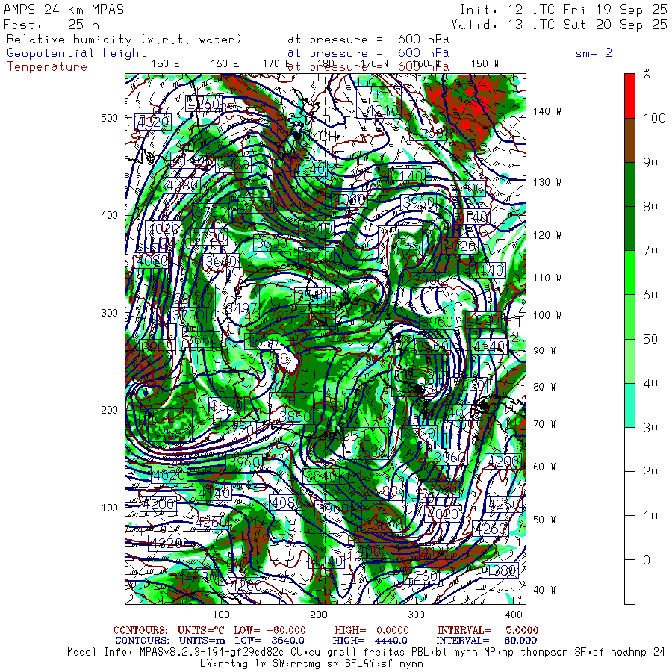The image size is (672, 672).
Task: Click the red 'Temperature' label
Action: point(47,67)
